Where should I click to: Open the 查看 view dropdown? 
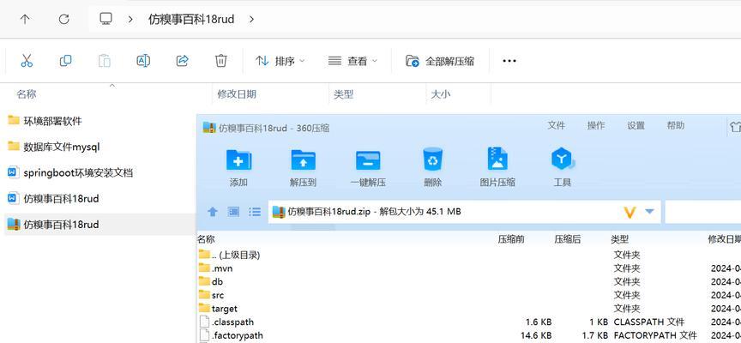352,61
